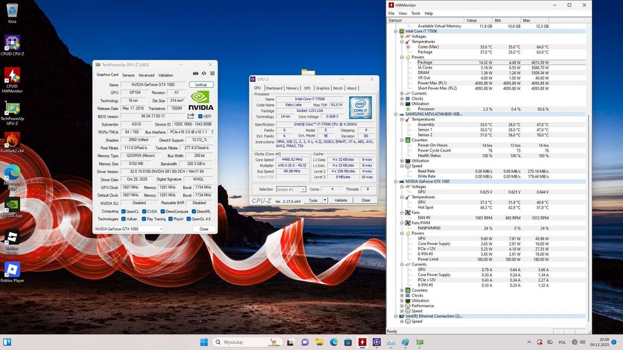Viewport: 623px width, 350px height.
Task: Toggle the Ray Tracing checkbox
Action: (x=144, y=219)
